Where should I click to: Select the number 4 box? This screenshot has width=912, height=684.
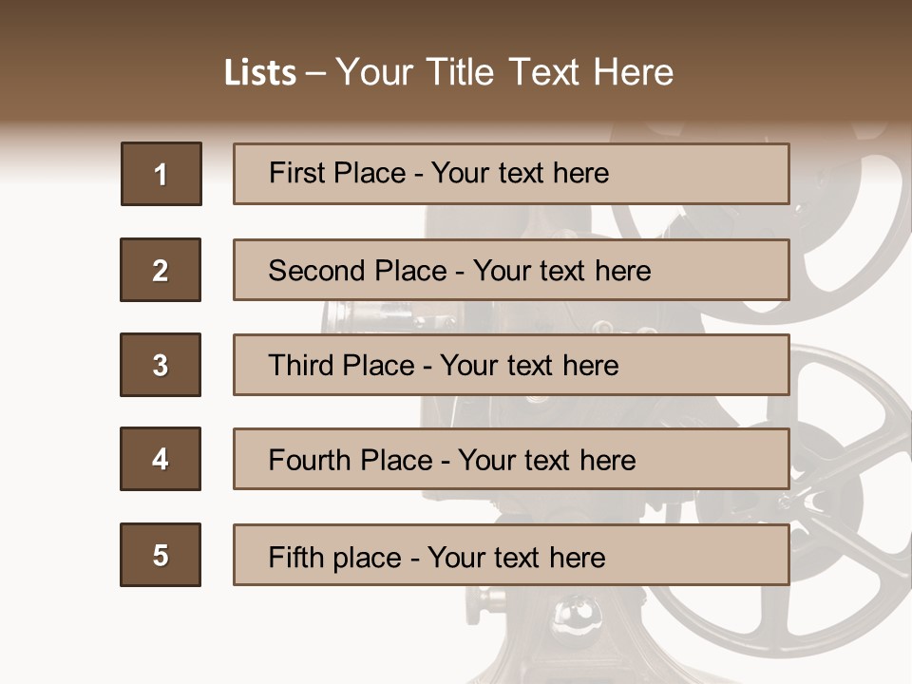[161, 460]
